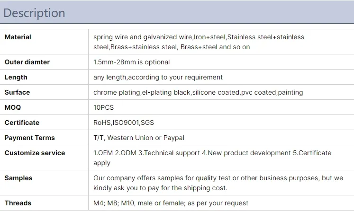Screen dimensions: 354x211
Task: Click the Customize service row label
Action: (x=35, y=153)
